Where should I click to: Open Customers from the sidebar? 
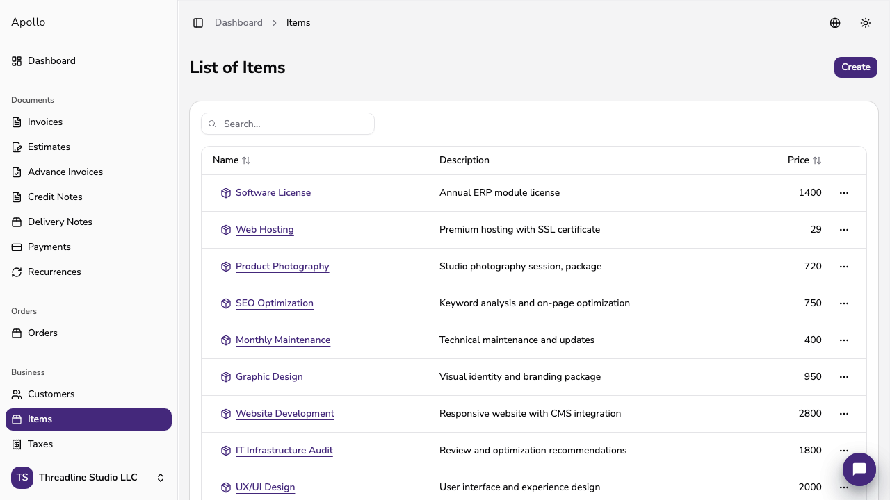point(88,394)
